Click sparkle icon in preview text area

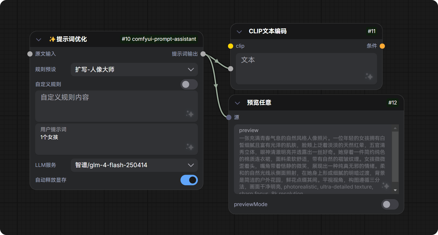[385, 185]
